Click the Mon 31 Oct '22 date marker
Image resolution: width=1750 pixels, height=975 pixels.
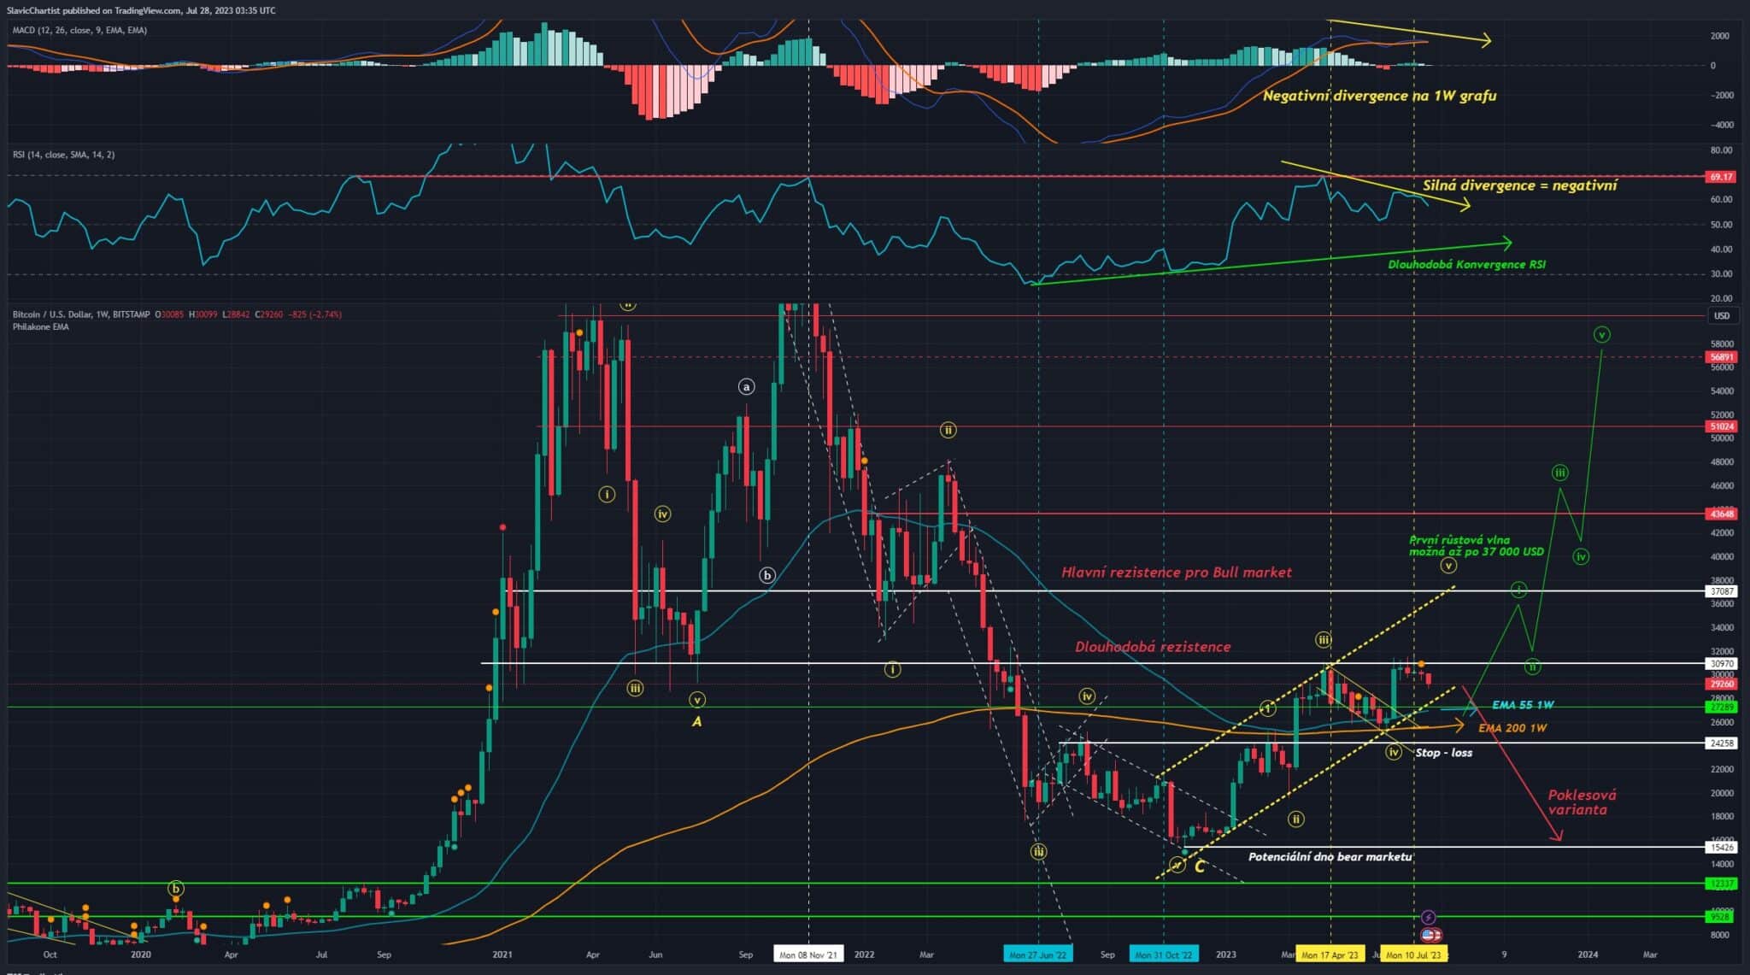click(1163, 954)
